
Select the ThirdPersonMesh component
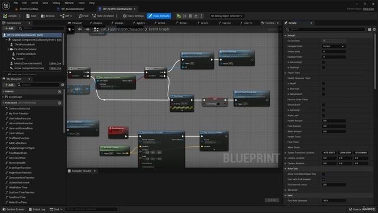point(24,44)
